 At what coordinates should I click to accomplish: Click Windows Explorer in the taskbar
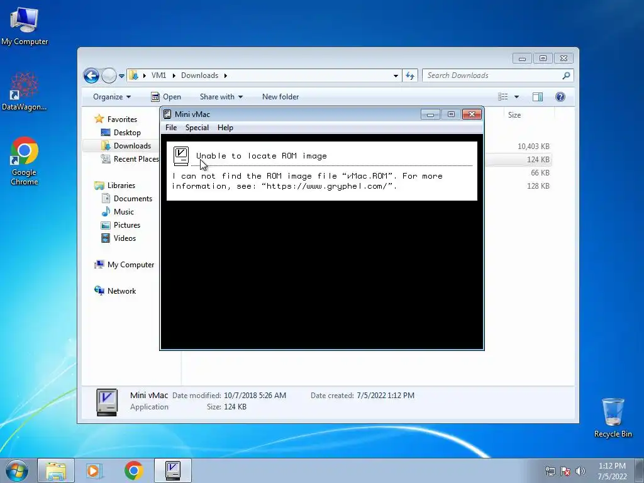pos(56,470)
